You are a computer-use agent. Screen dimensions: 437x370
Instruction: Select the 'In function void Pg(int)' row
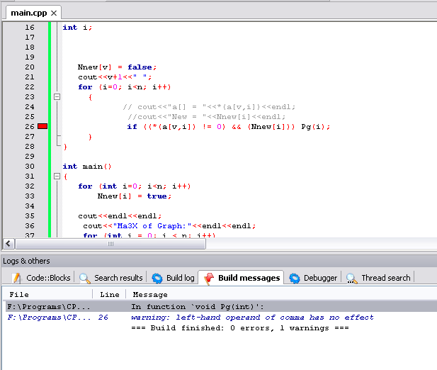197,307
